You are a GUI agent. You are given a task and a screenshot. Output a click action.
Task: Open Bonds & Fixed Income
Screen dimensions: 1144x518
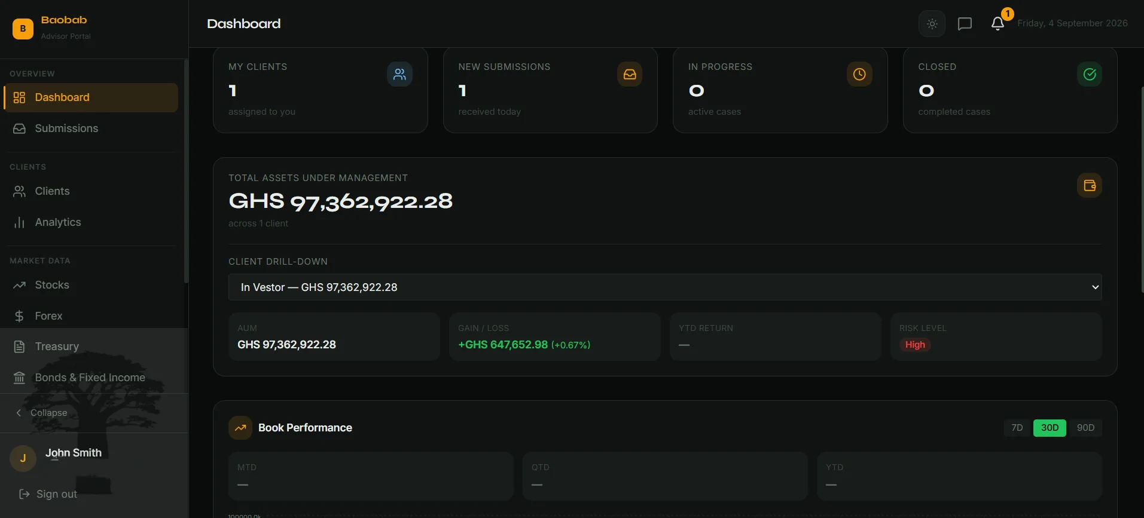[x=91, y=378]
